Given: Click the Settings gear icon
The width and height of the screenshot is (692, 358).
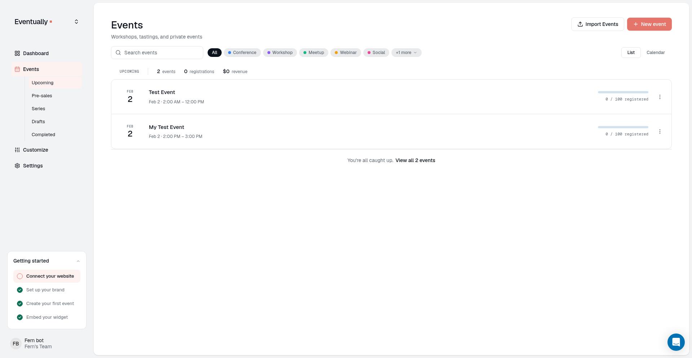Looking at the screenshot, I should point(17,166).
